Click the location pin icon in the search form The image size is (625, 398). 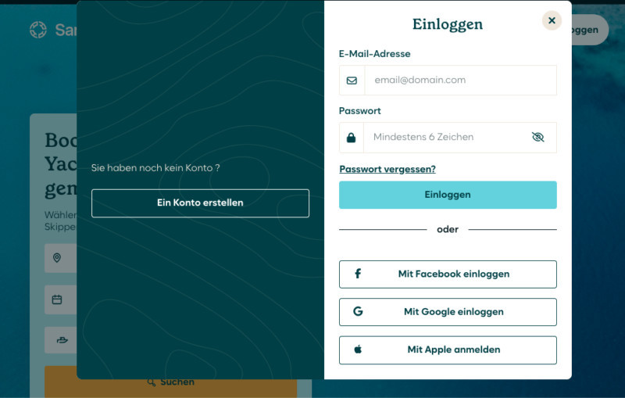57,258
